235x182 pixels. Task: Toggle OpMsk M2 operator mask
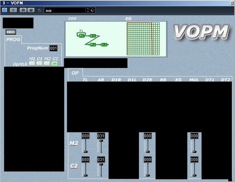47,63
